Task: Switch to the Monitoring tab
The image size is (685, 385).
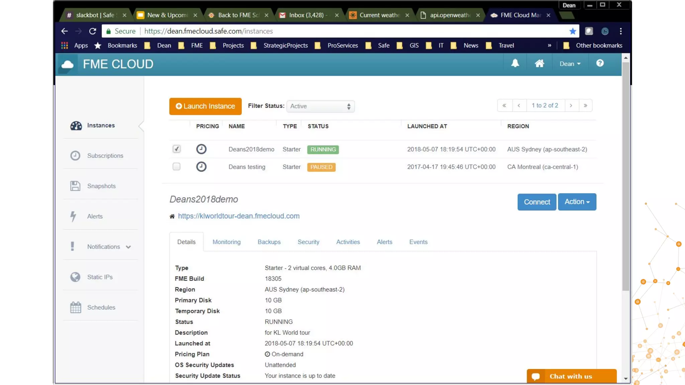Action: tap(226, 242)
